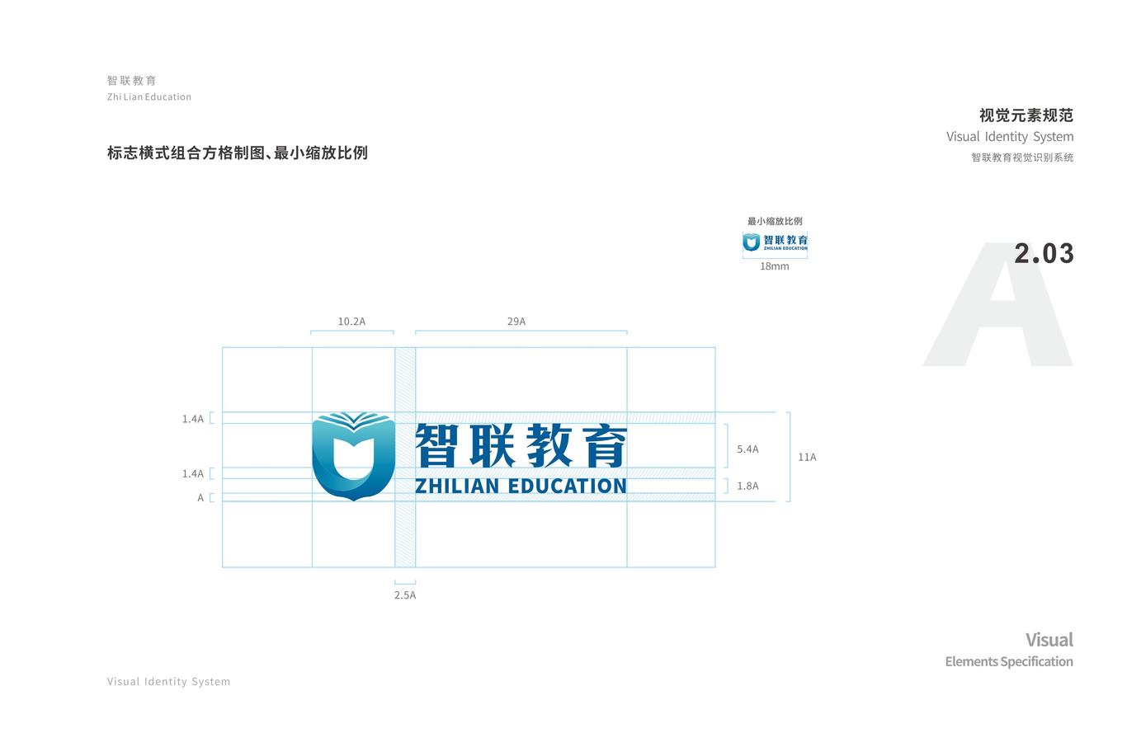Click the 10.2A width measurement
The height and width of the screenshot is (752, 1127).
(x=351, y=322)
